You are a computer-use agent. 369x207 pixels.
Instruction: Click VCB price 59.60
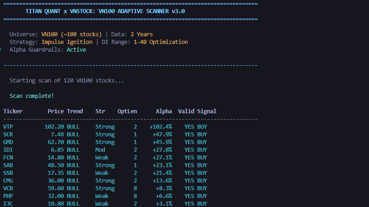[x=56, y=188]
